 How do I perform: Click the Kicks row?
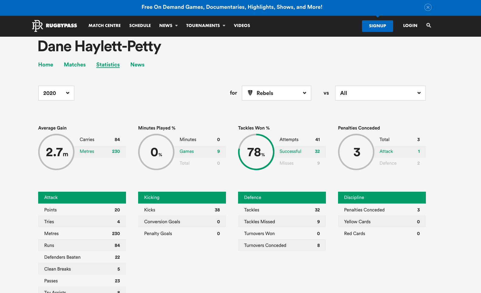tap(182, 210)
